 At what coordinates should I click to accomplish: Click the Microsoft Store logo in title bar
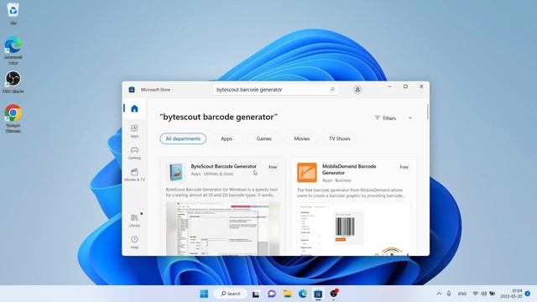132,90
